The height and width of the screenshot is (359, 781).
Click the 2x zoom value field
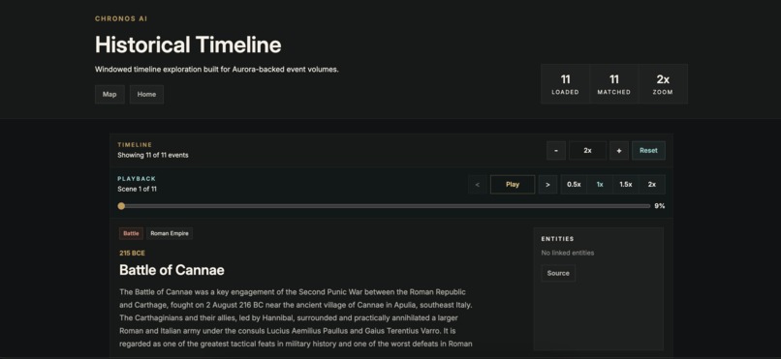click(588, 151)
